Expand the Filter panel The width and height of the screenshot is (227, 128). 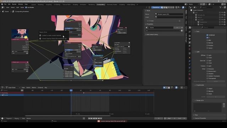click(195, 115)
